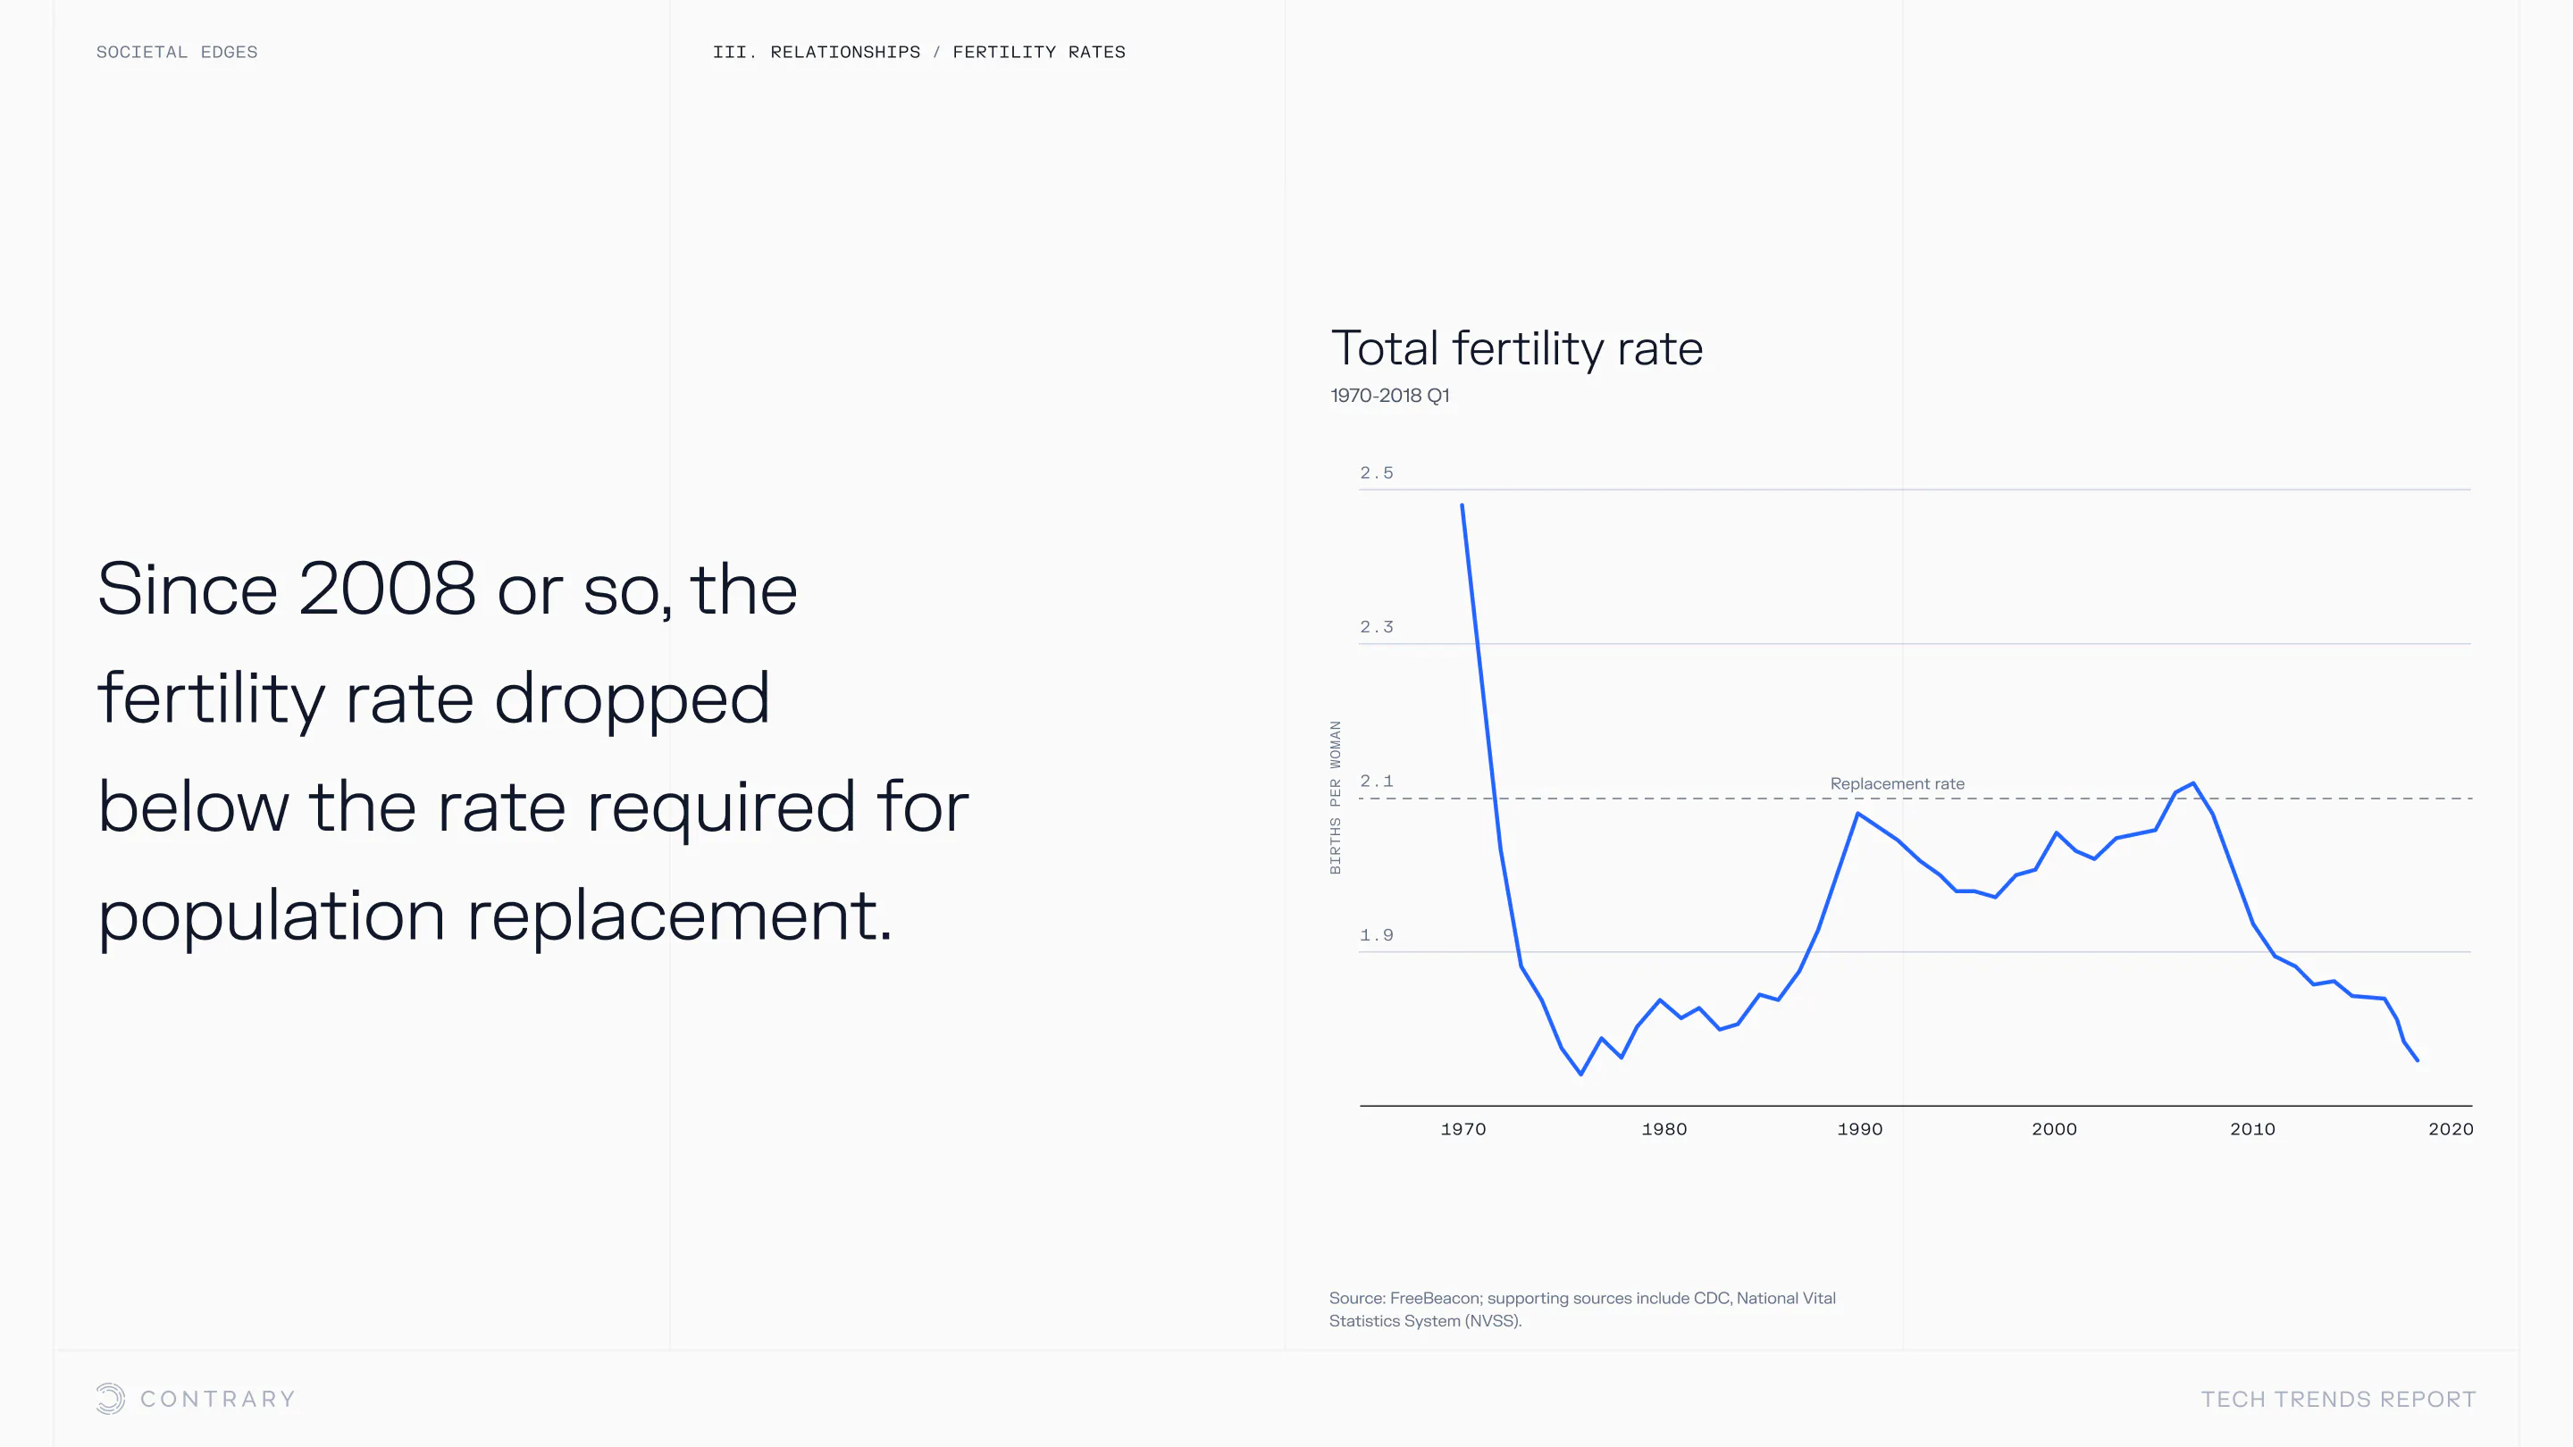
Task: Click the 1.9 y-axis value label
Action: [1376, 936]
